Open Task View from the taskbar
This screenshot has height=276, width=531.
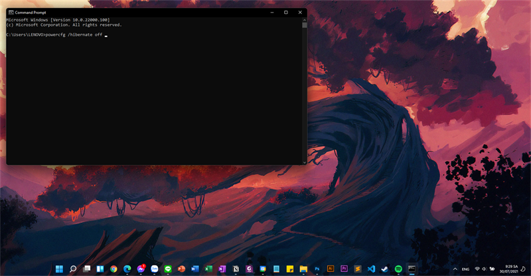[87, 269]
